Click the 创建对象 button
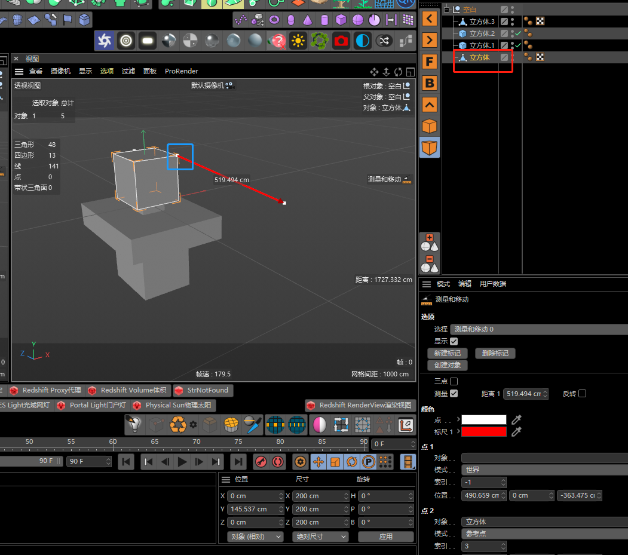 (448, 365)
